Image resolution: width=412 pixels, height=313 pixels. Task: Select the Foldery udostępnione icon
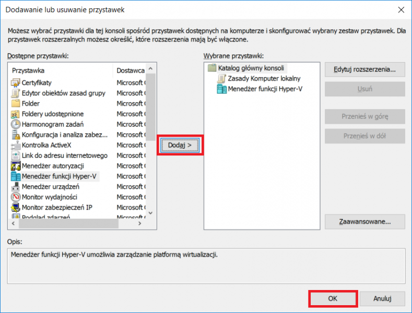(x=16, y=114)
